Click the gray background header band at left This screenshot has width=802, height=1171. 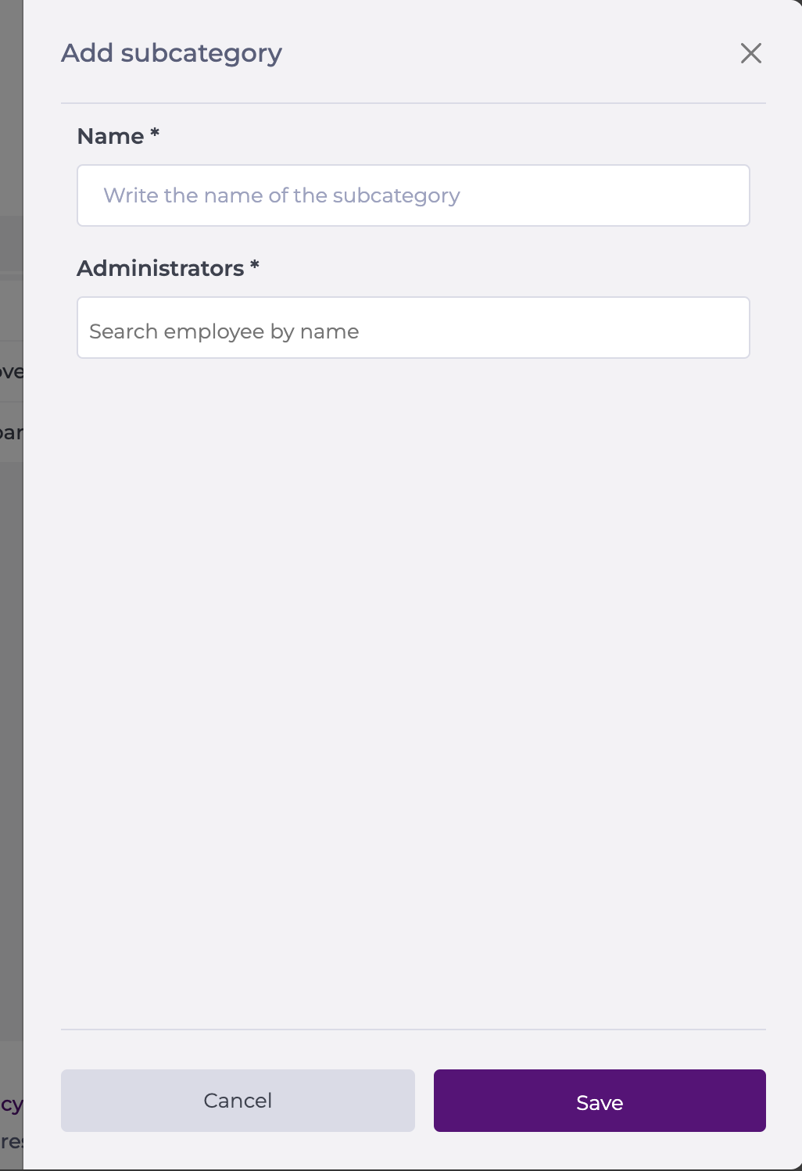[11, 243]
